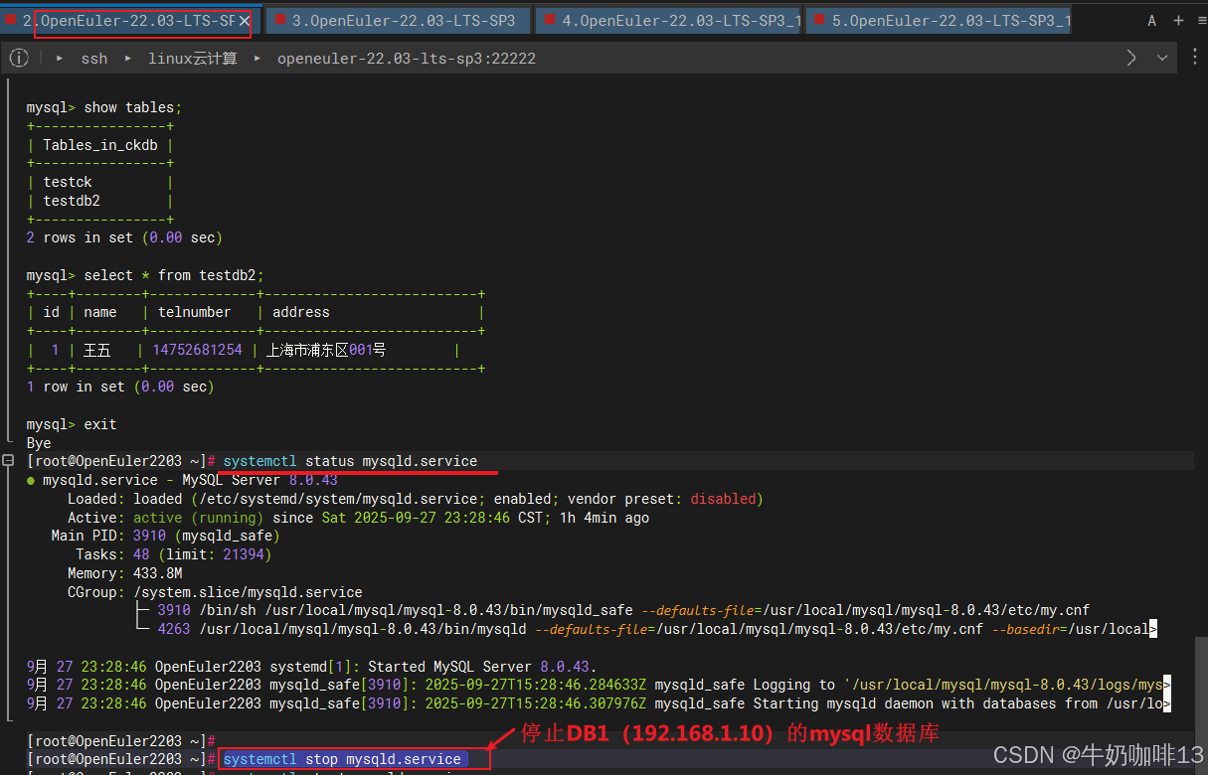
Task: Click the '王五' name cell
Action: pyautogui.click(x=96, y=350)
